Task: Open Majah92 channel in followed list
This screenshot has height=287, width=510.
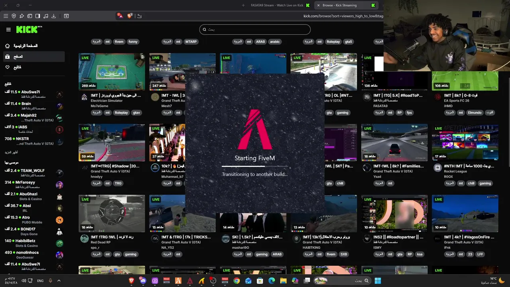Action: point(34,118)
